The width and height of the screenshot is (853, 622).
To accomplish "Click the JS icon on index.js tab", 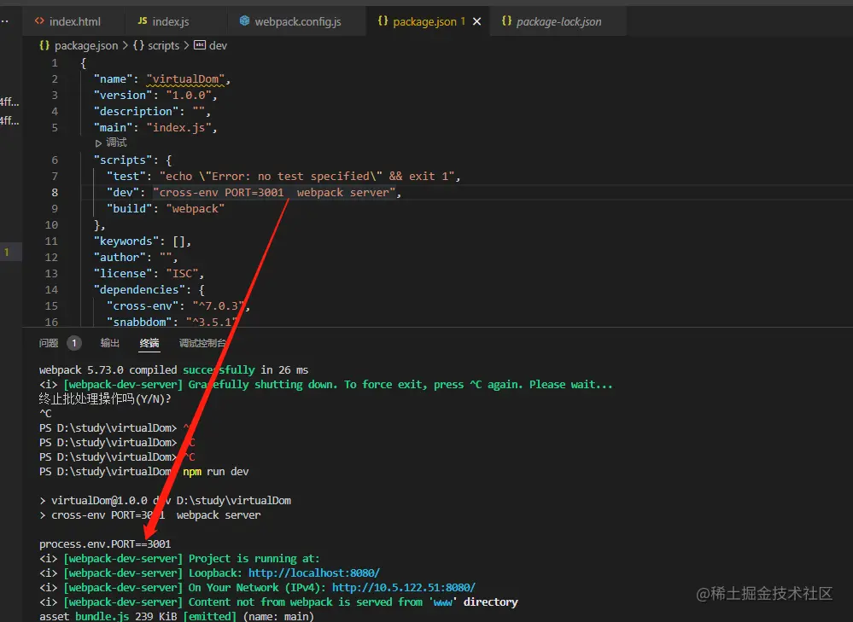I will click(x=143, y=21).
